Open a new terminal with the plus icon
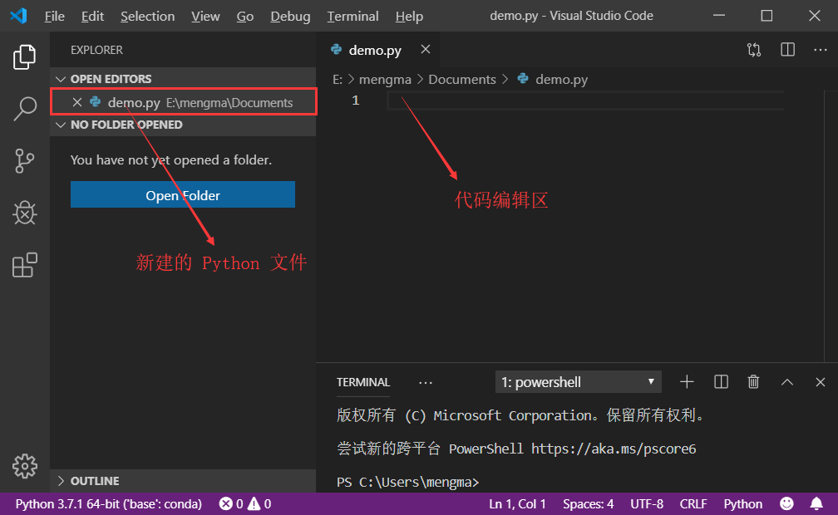The width and height of the screenshot is (838, 515). pos(686,381)
